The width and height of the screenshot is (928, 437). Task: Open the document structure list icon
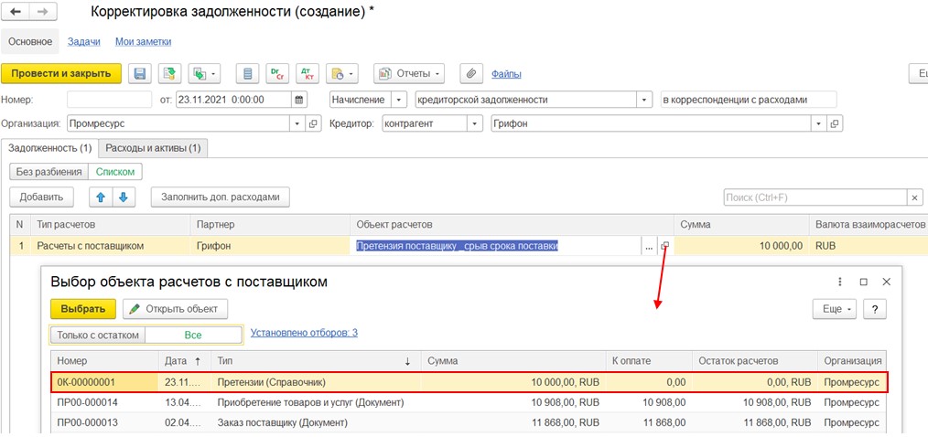(x=245, y=74)
